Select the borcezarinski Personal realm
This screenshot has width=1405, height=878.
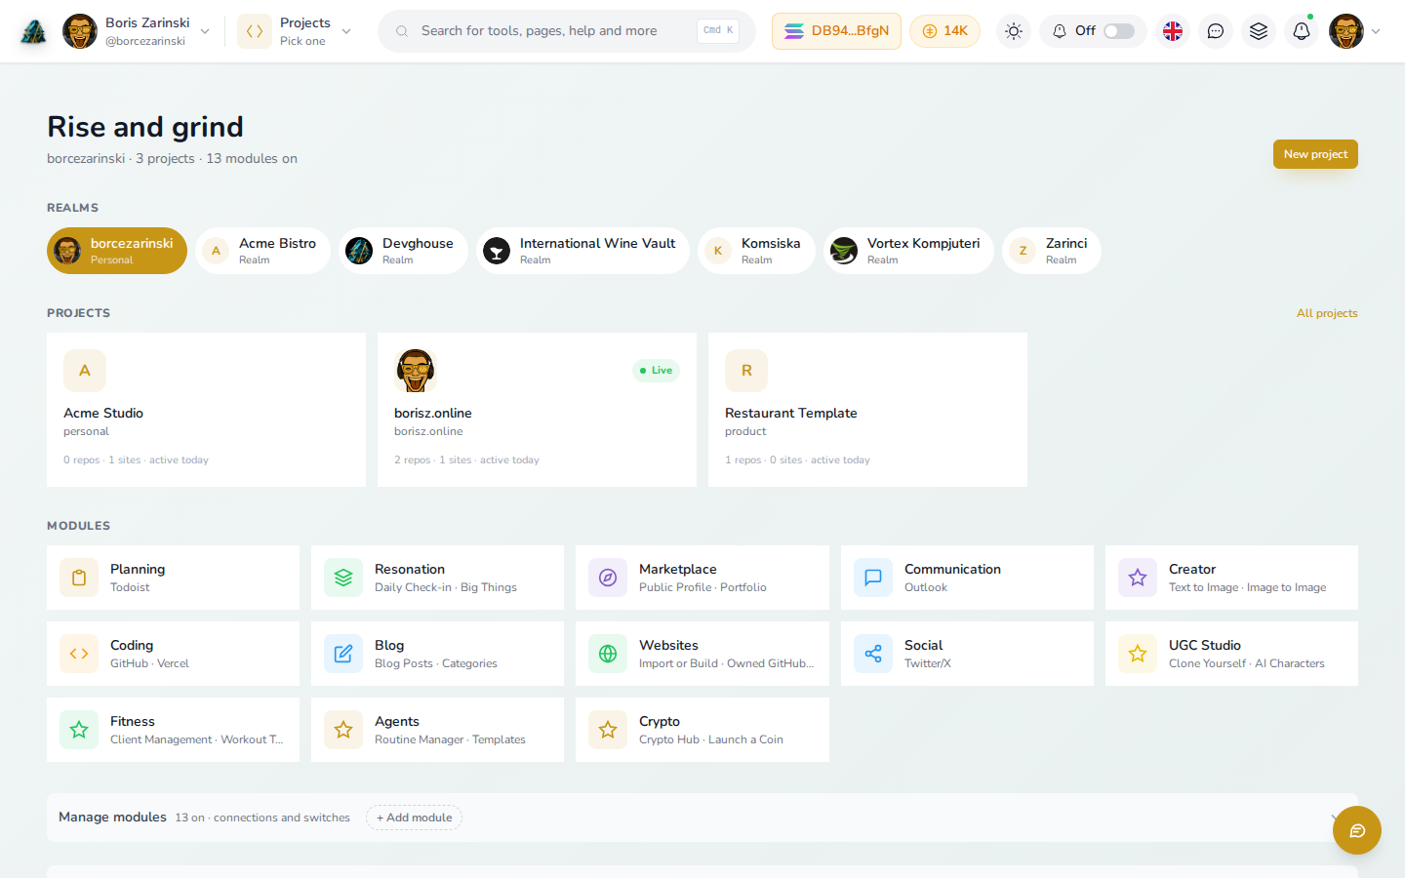(117, 251)
